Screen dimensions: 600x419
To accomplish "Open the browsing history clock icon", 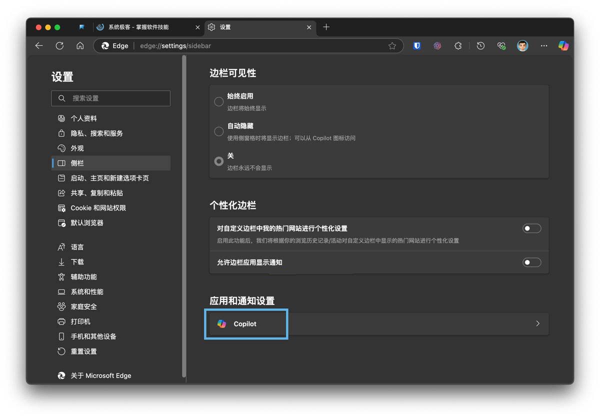I will [x=480, y=45].
